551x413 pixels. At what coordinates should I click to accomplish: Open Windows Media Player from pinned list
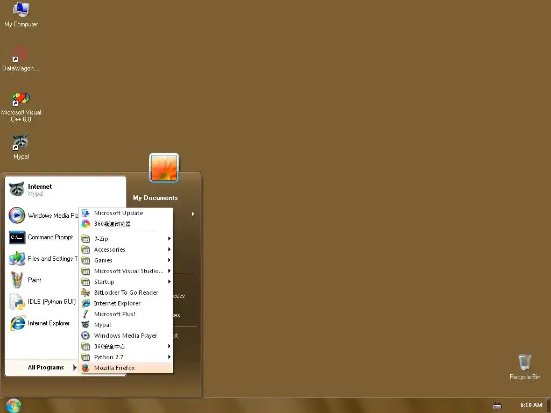coord(43,215)
